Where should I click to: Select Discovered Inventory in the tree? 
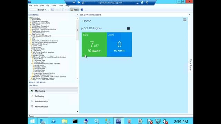tap(40, 21)
